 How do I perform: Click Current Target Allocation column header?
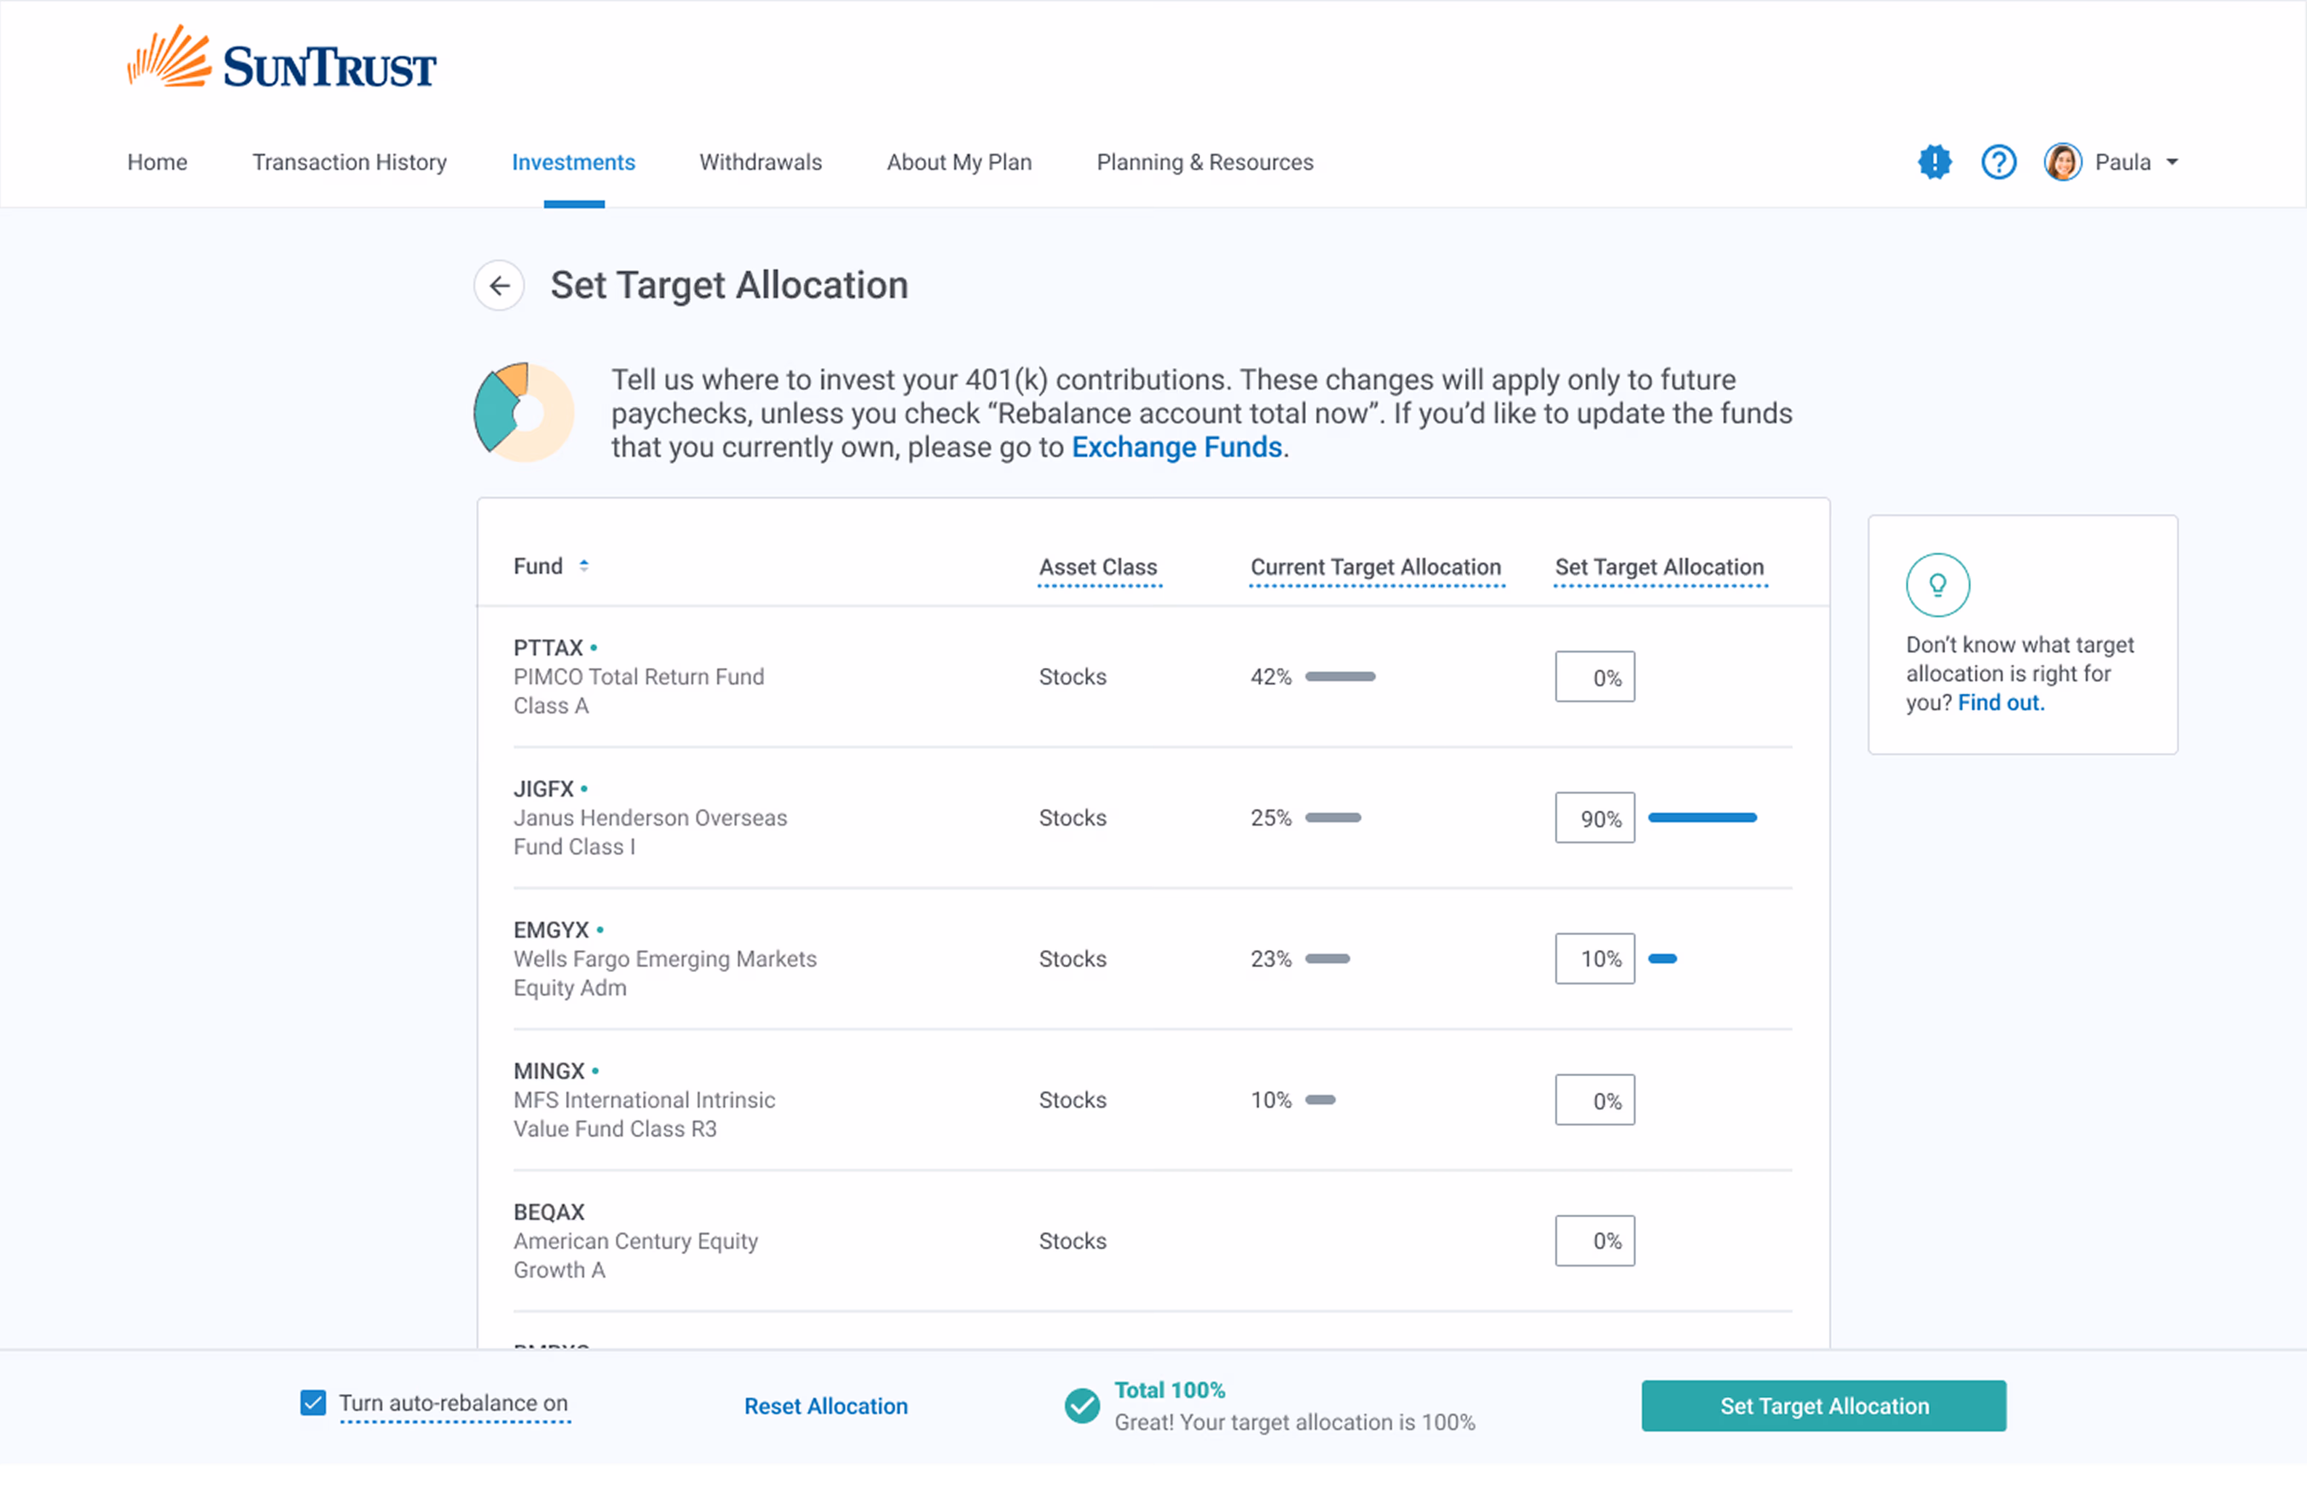[1376, 567]
